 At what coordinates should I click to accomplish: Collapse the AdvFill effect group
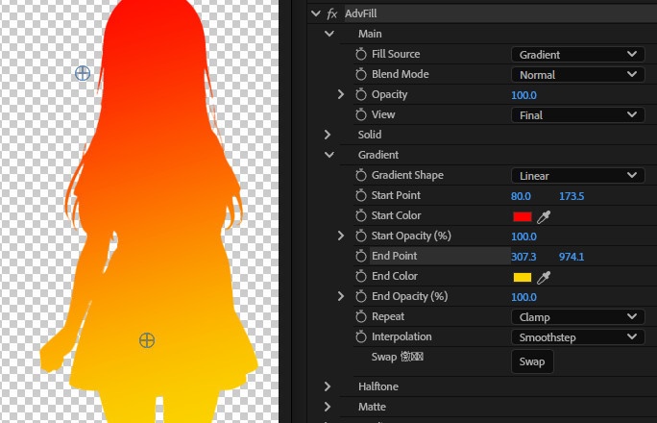coord(316,13)
